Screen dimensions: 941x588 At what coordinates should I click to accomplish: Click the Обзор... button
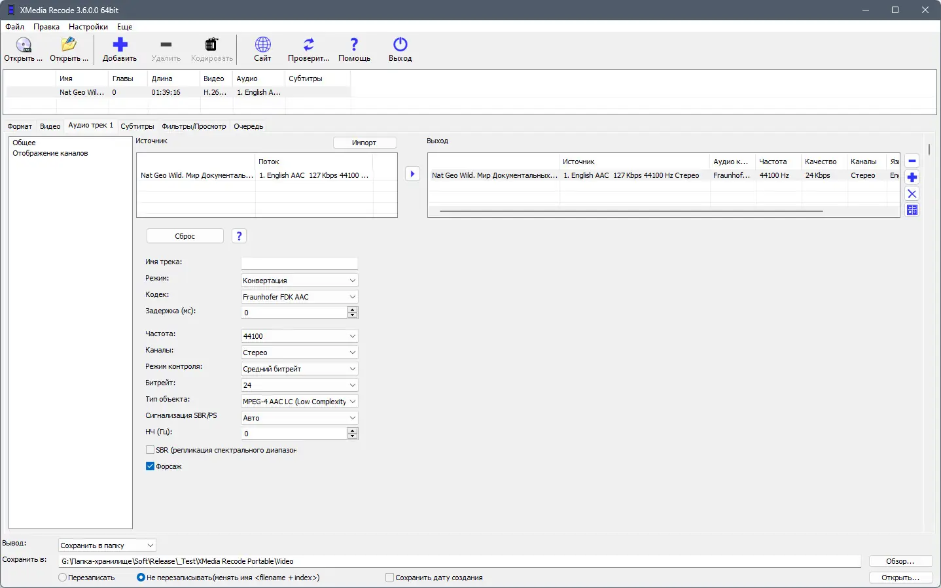pos(900,561)
